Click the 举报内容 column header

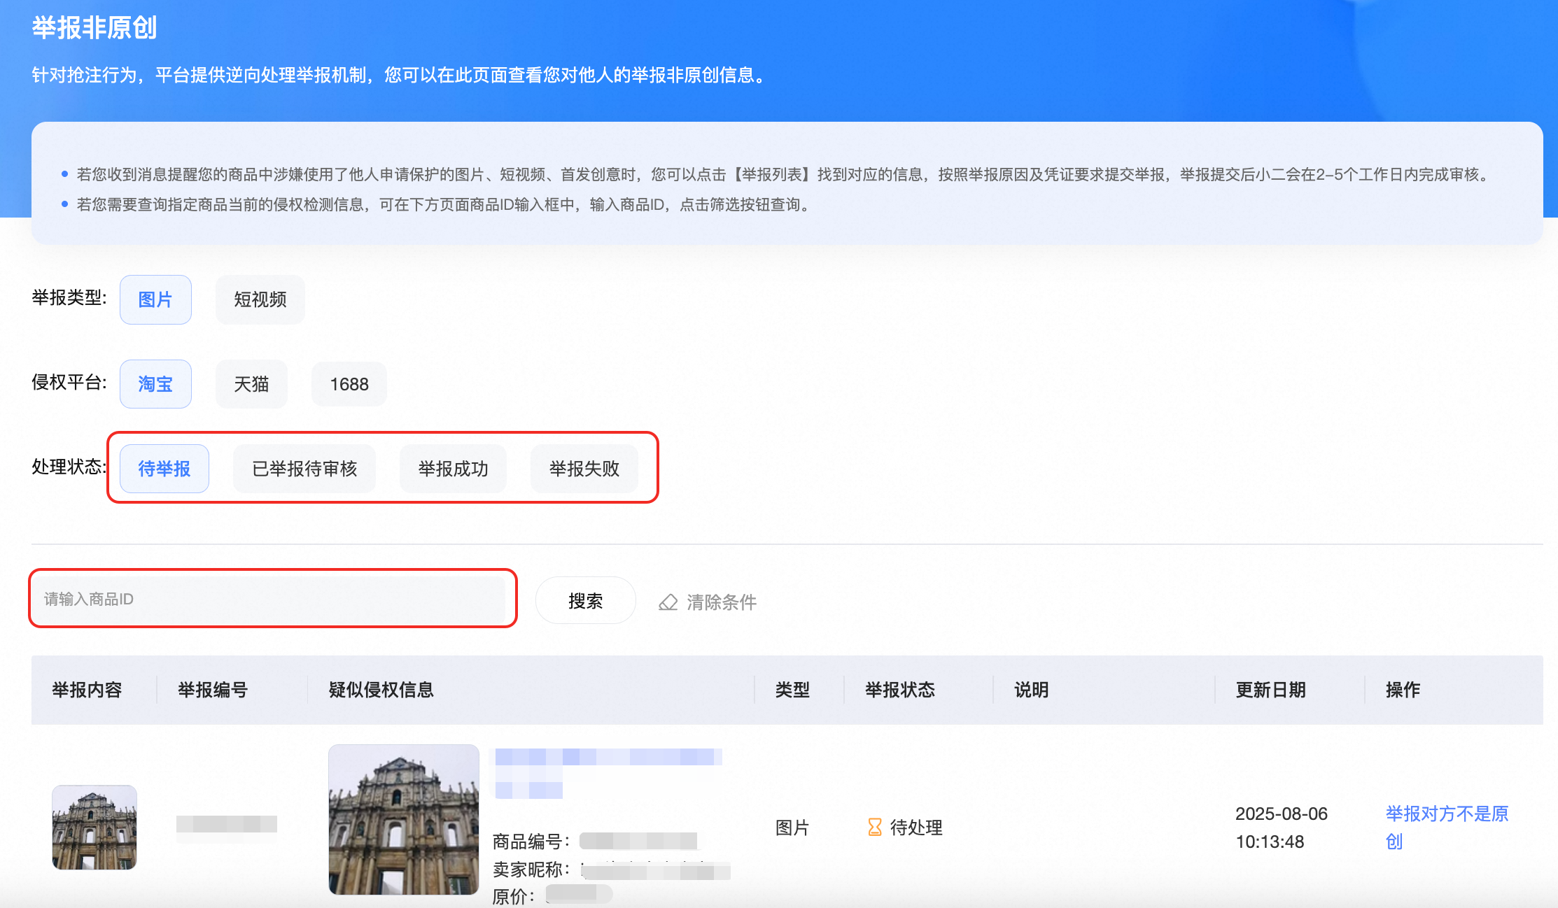point(87,690)
